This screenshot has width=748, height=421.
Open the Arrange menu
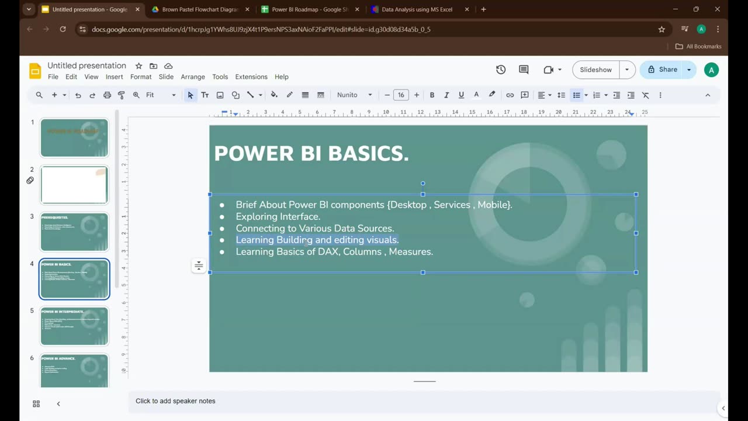[193, 77]
